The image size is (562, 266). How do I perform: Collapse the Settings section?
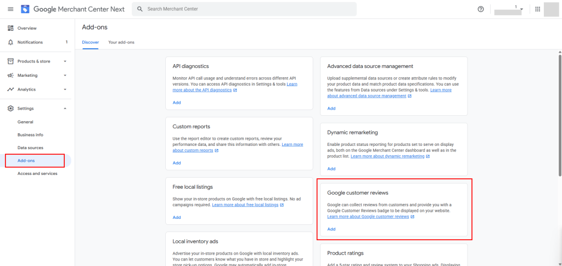click(65, 109)
